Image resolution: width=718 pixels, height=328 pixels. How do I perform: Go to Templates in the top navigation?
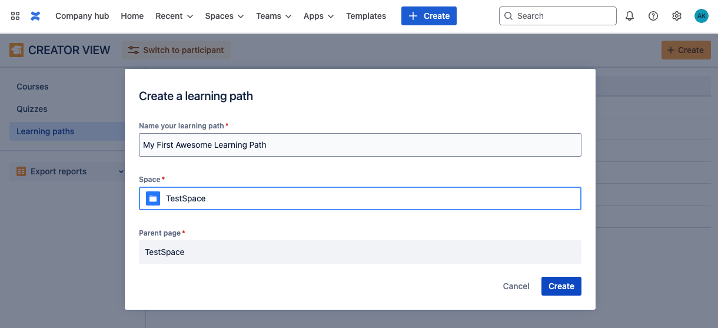366,16
